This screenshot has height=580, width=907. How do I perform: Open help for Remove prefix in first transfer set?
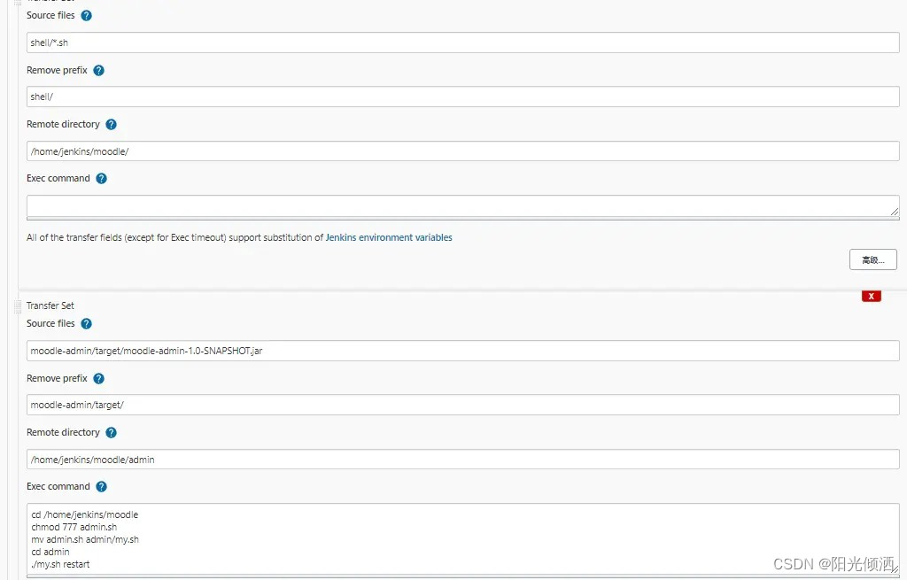99,70
